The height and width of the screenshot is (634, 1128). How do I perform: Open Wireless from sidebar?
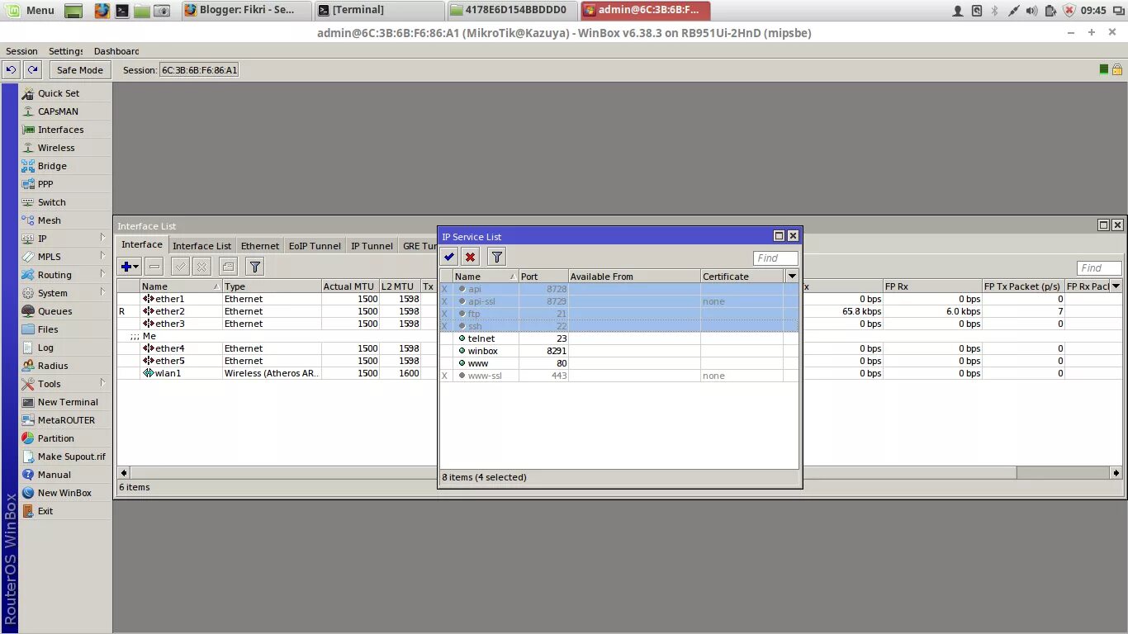coord(65,148)
